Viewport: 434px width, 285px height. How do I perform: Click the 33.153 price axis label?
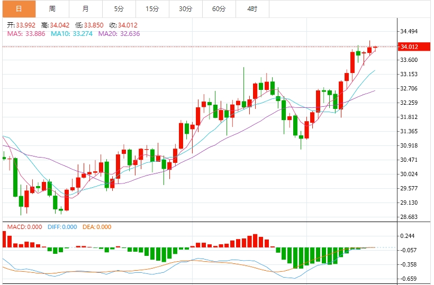(x=409, y=75)
